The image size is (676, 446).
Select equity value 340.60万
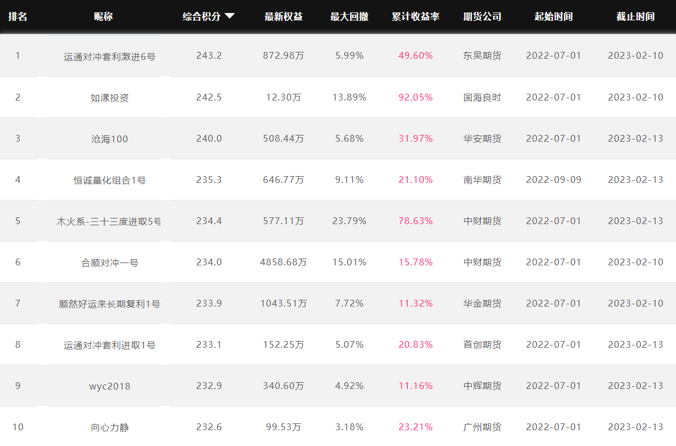point(284,386)
